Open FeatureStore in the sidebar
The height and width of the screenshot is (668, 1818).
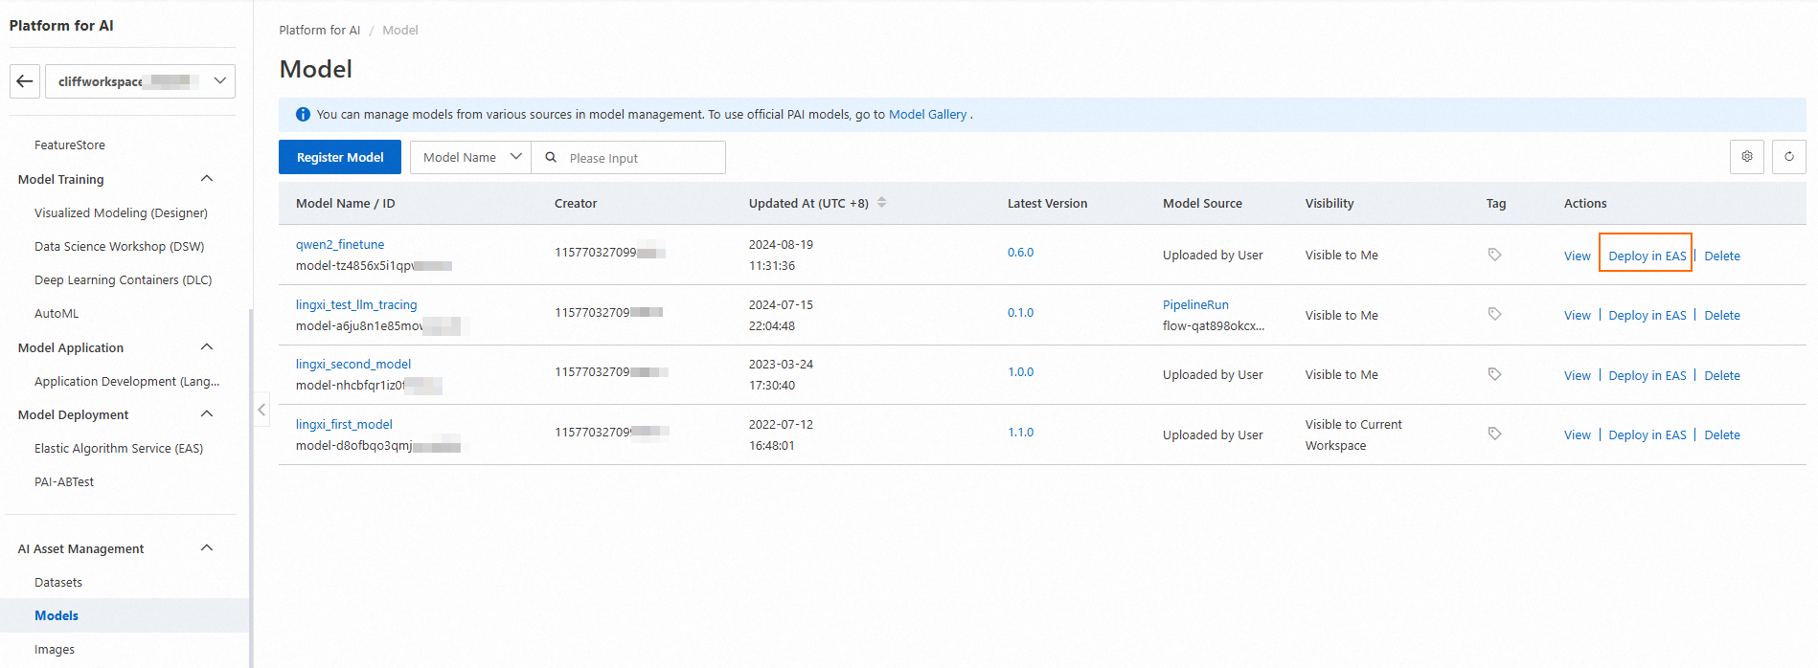tap(70, 145)
